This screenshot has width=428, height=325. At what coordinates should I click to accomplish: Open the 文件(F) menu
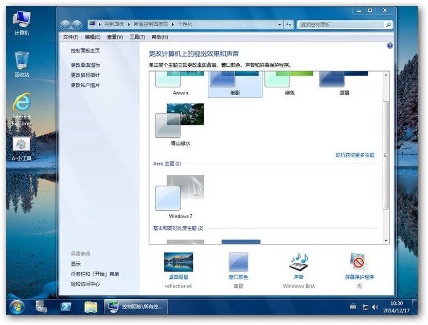(x=70, y=37)
